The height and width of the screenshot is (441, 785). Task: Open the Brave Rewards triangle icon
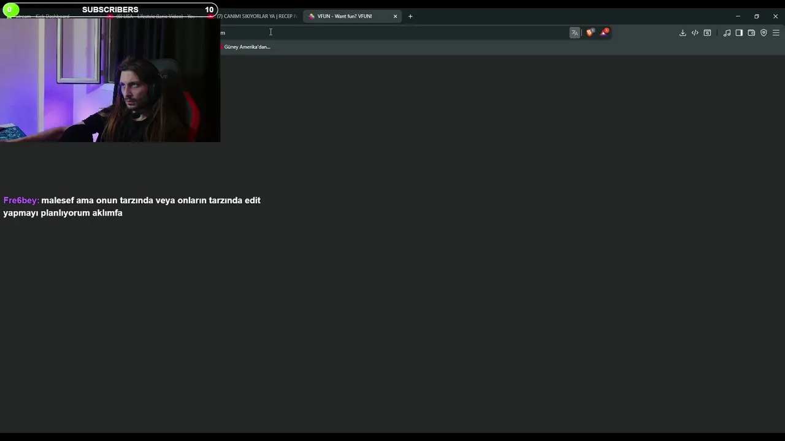(x=604, y=32)
